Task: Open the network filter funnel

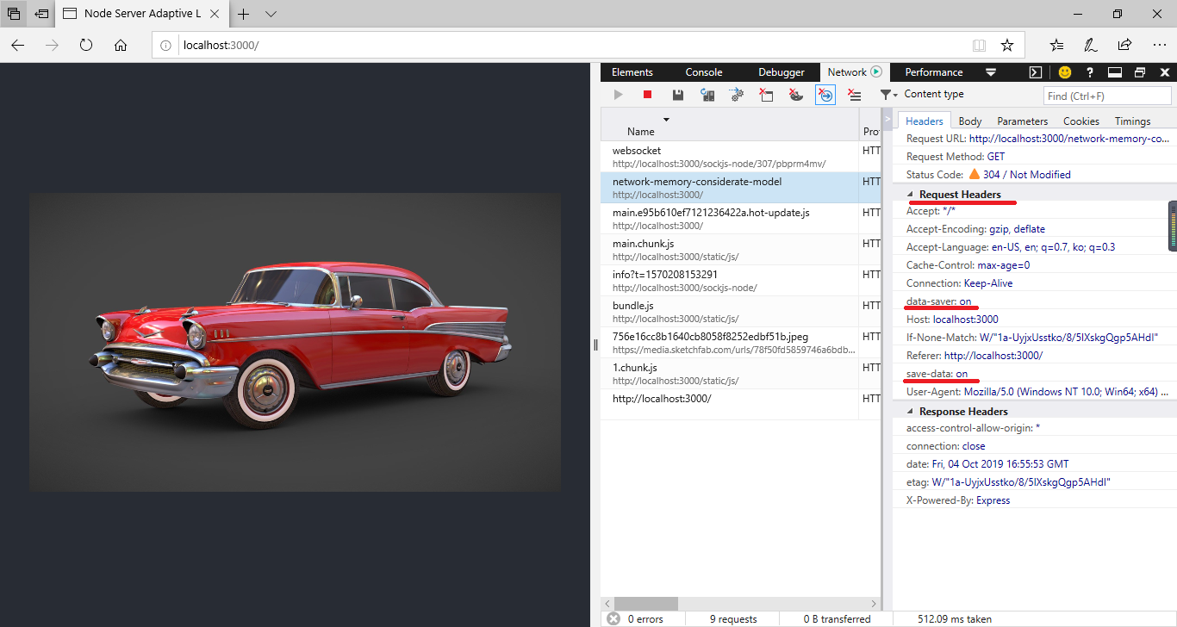Action: 887,95
